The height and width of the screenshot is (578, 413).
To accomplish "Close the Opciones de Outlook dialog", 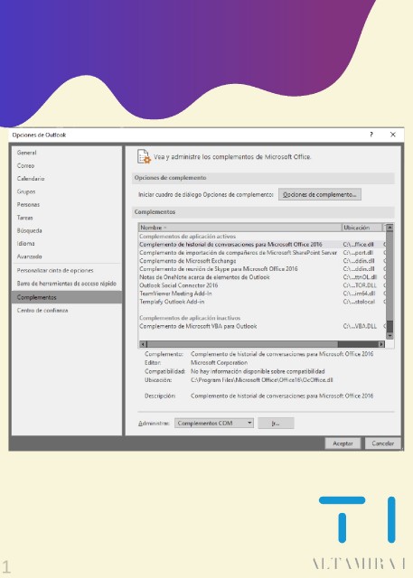I will point(393,135).
